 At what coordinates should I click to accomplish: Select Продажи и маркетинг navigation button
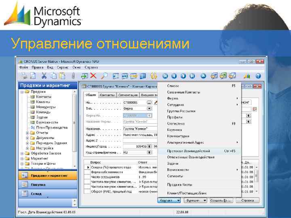[48, 175]
